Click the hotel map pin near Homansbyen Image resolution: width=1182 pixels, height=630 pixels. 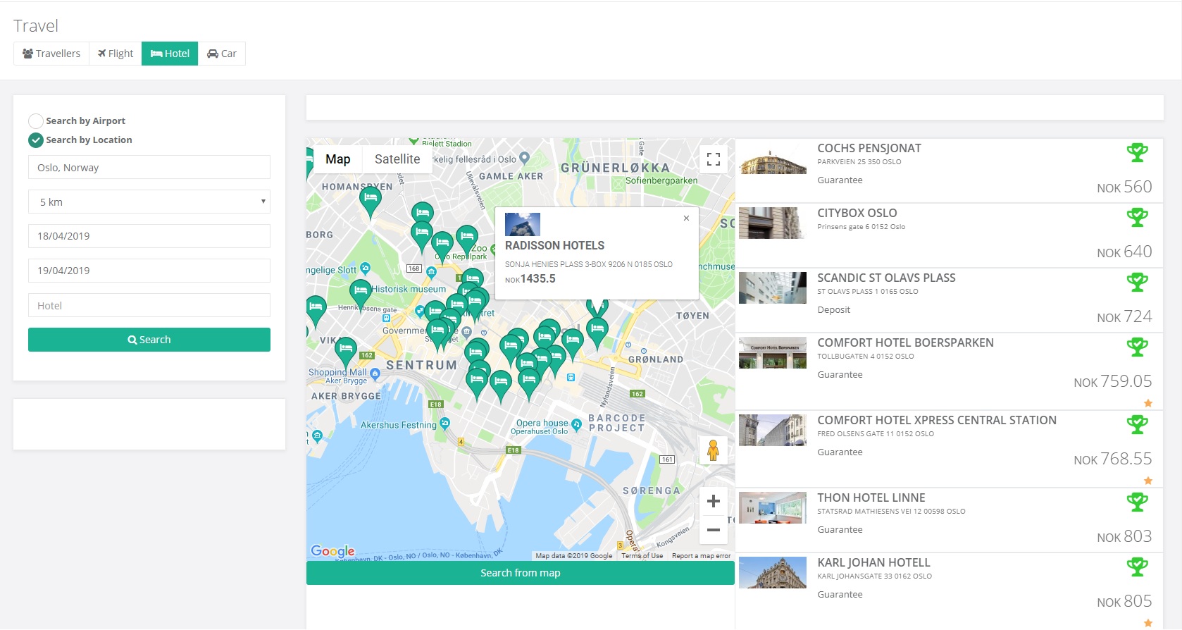click(370, 199)
